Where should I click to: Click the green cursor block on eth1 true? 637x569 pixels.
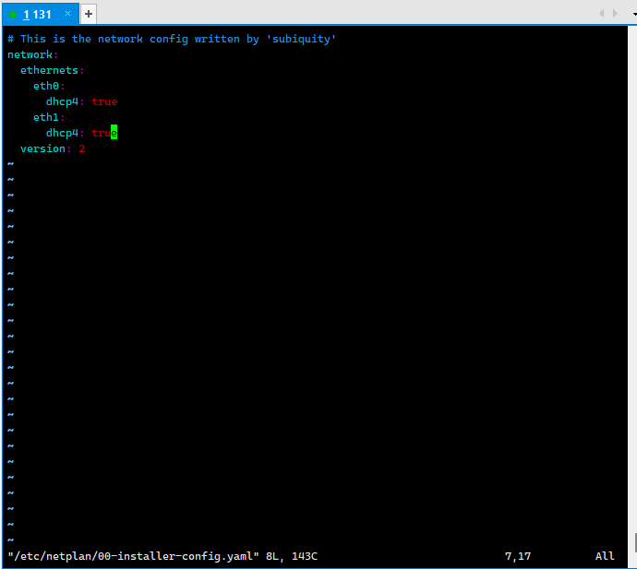(x=114, y=133)
